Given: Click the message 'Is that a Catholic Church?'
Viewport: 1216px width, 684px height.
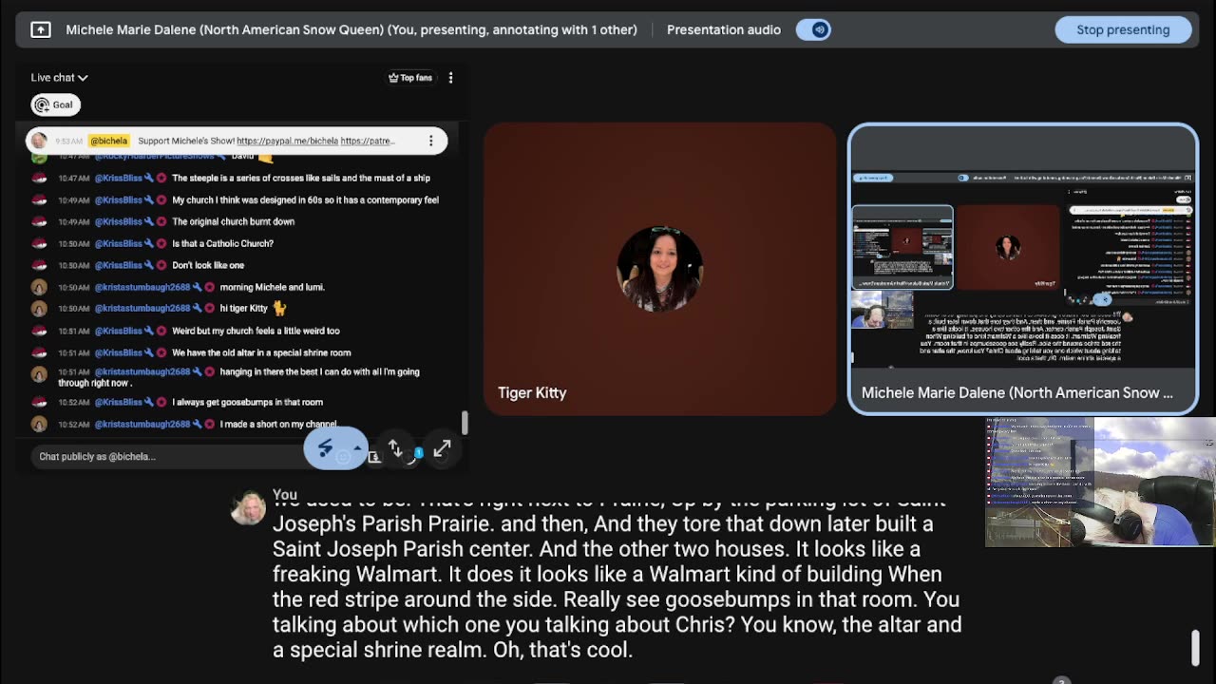Looking at the screenshot, I should tap(222, 244).
